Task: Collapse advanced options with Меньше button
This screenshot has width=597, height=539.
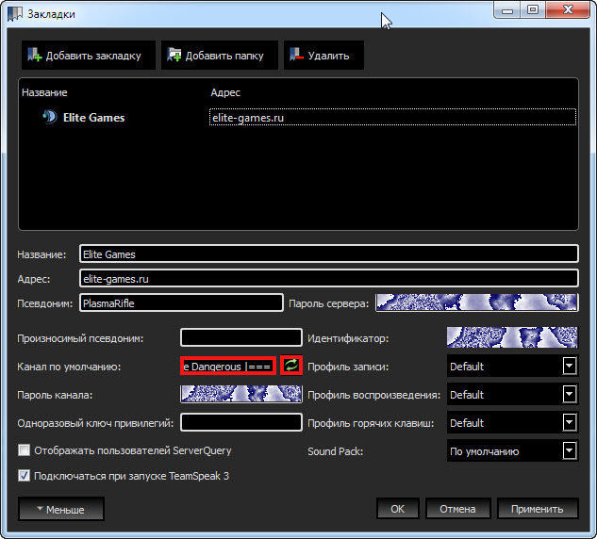Action: click(x=61, y=510)
